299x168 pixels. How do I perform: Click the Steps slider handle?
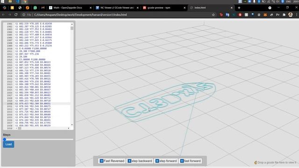(x=5, y=140)
